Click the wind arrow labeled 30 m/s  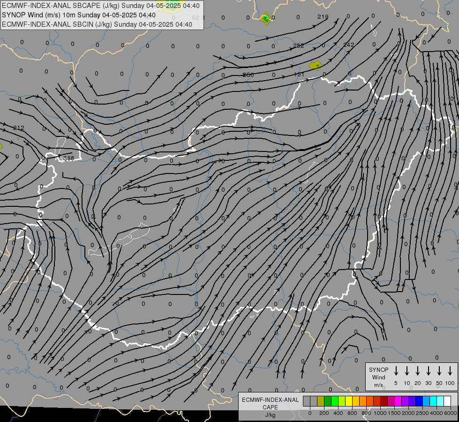click(428, 370)
